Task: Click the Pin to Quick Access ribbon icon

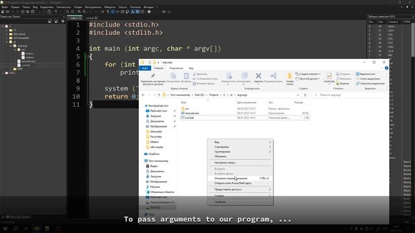Action: coord(153,76)
